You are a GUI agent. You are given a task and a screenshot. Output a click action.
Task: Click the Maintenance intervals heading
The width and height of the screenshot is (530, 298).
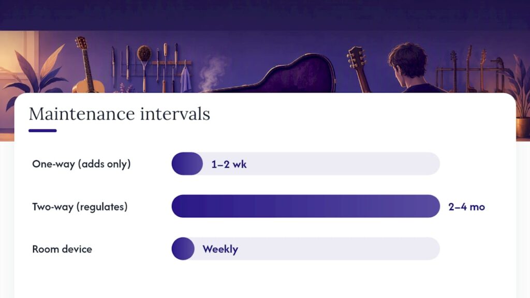click(x=120, y=114)
